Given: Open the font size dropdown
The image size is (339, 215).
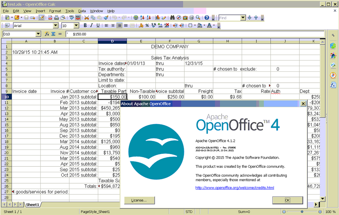Looking at the screenshot, I should point(76,25).
